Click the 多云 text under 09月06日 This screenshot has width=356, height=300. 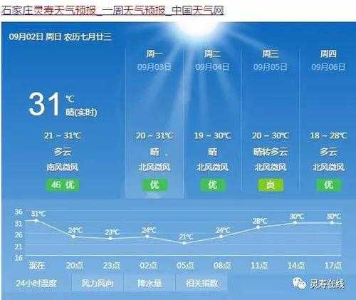click(x=329, y=152)
